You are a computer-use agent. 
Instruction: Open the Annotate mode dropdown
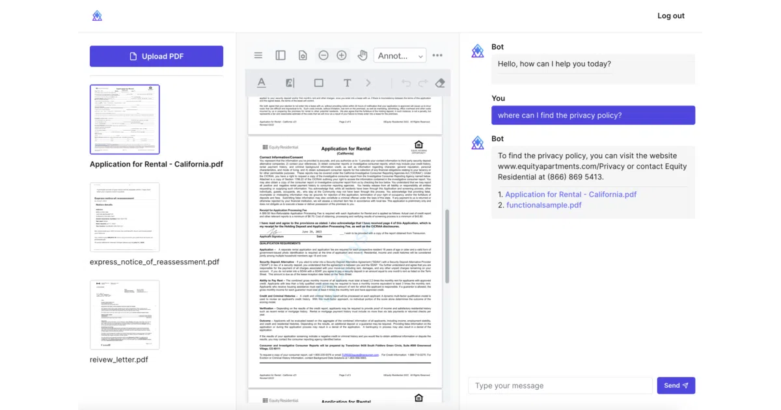click(x=400, y=56)
